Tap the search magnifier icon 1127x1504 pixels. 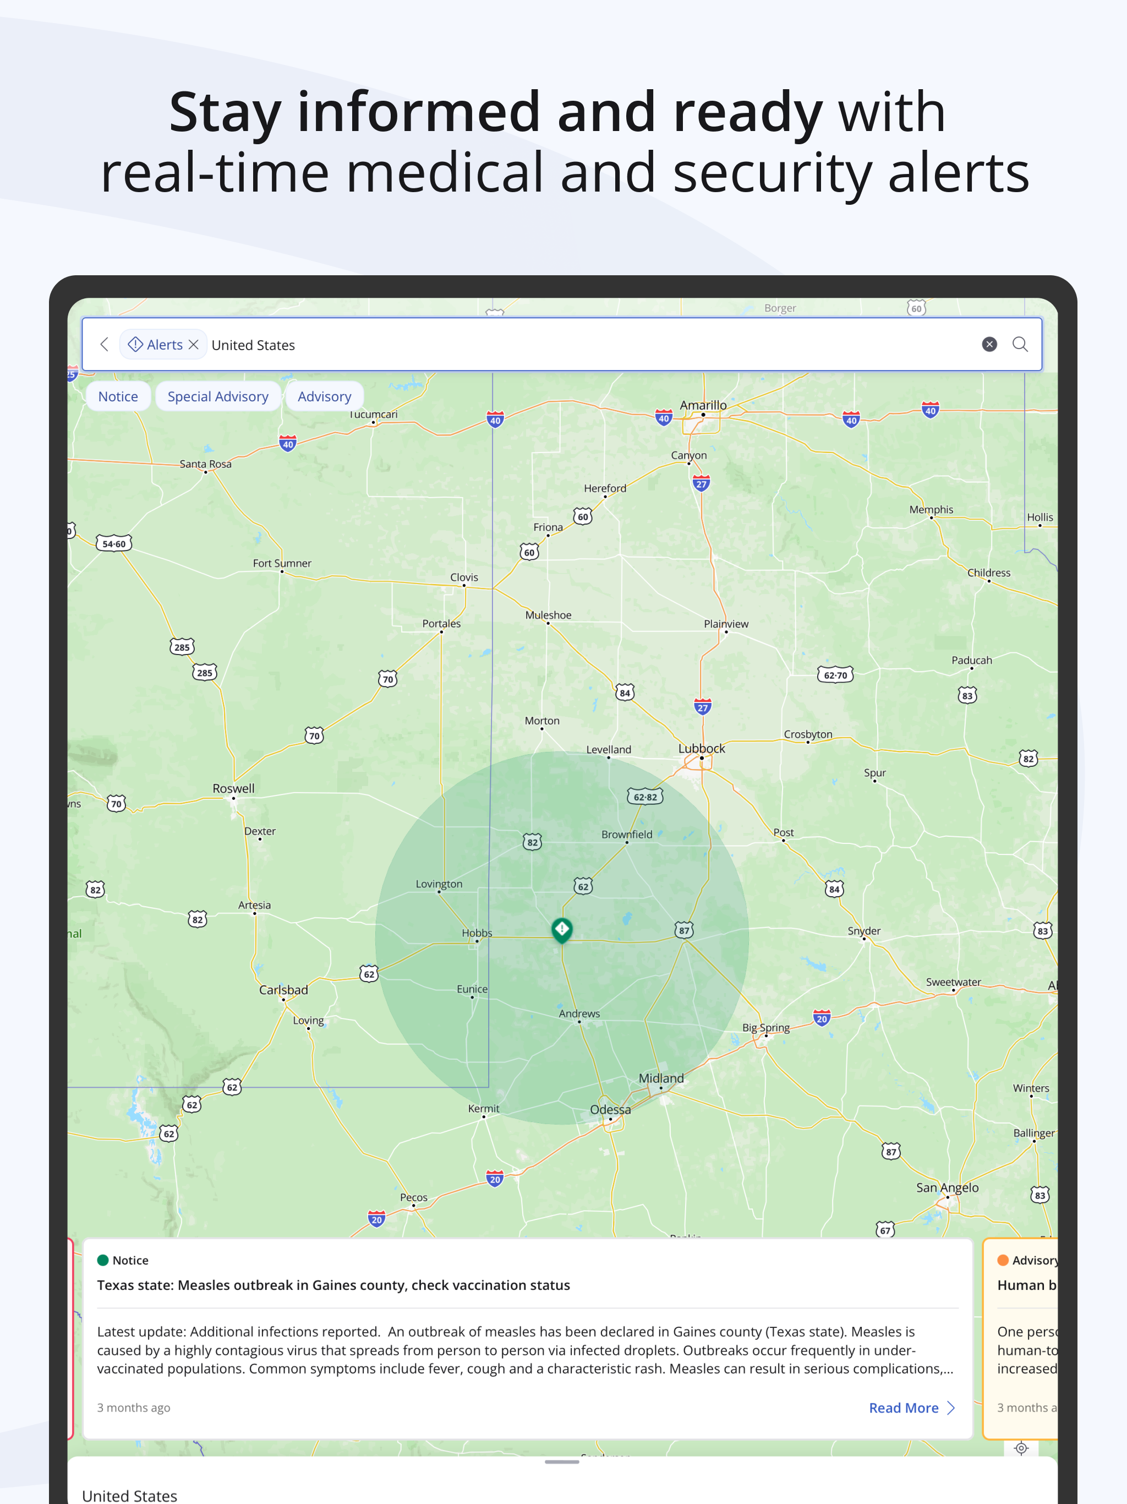coord(1020,344)
